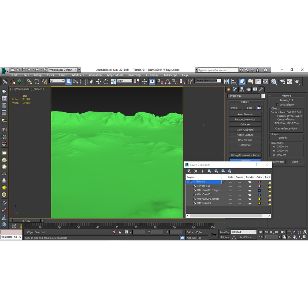The image size is (308, 308).
Task: Toggle Percent Snap in main toolbar
Action: point(175,81)
